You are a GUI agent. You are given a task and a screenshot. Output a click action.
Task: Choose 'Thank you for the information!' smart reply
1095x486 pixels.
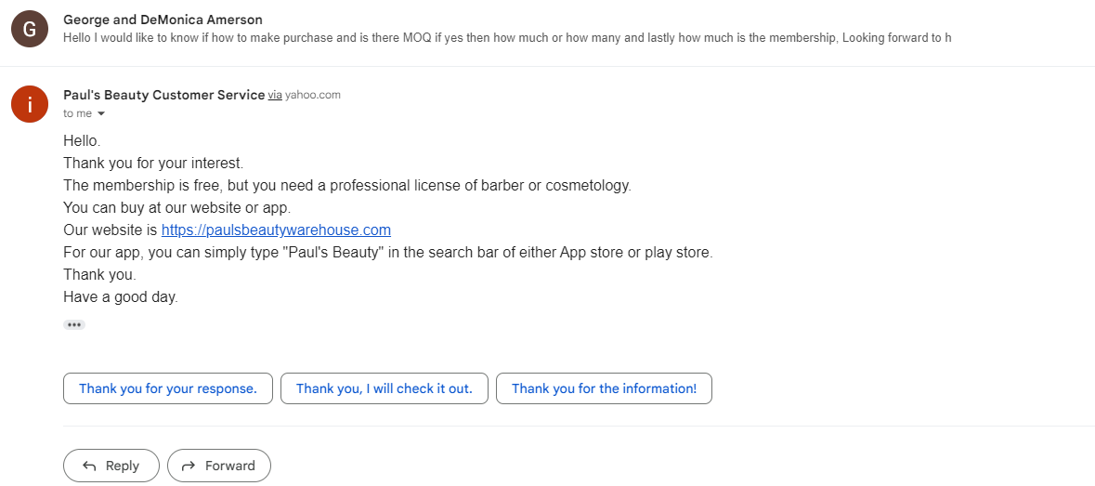604,388
